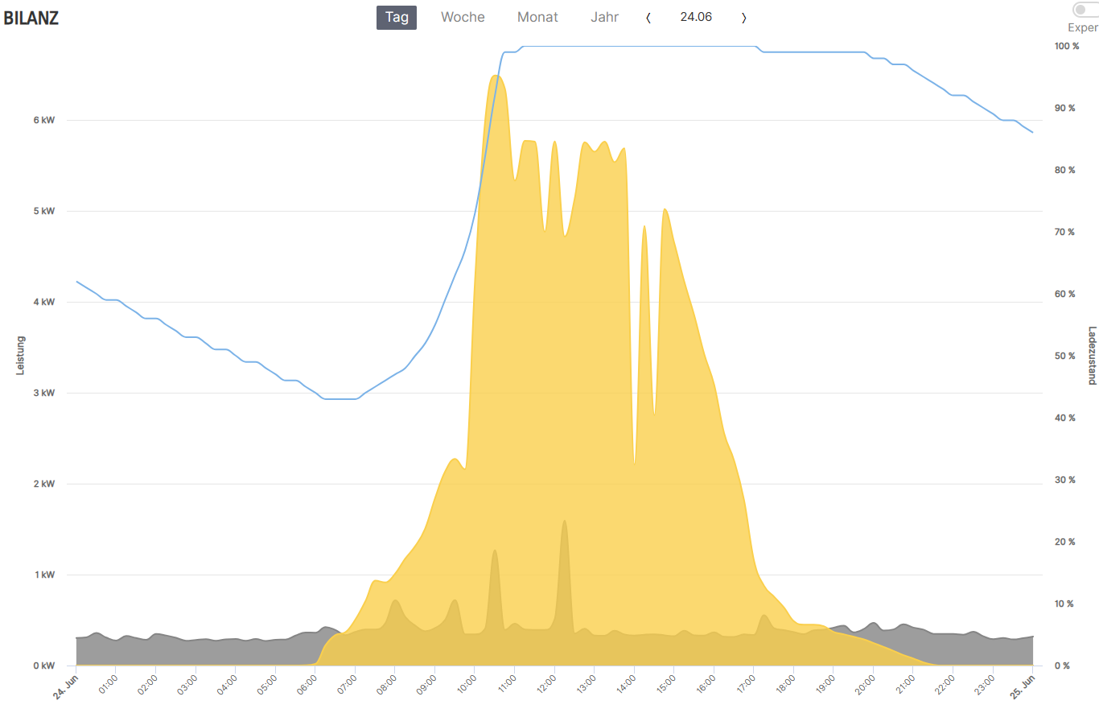Click the Leistung axis title
Screen dimensions: 1099x713
point(20,355)
